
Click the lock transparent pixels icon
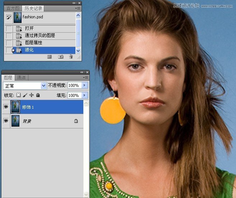click(x=19, y=95)
